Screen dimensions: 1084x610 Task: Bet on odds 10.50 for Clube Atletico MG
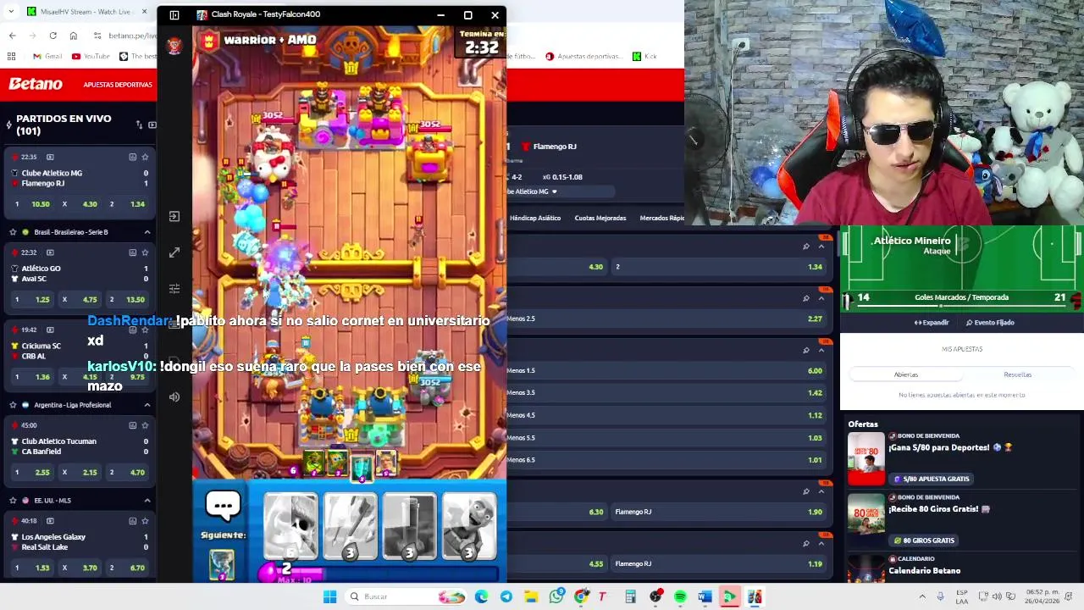[33, 204]
